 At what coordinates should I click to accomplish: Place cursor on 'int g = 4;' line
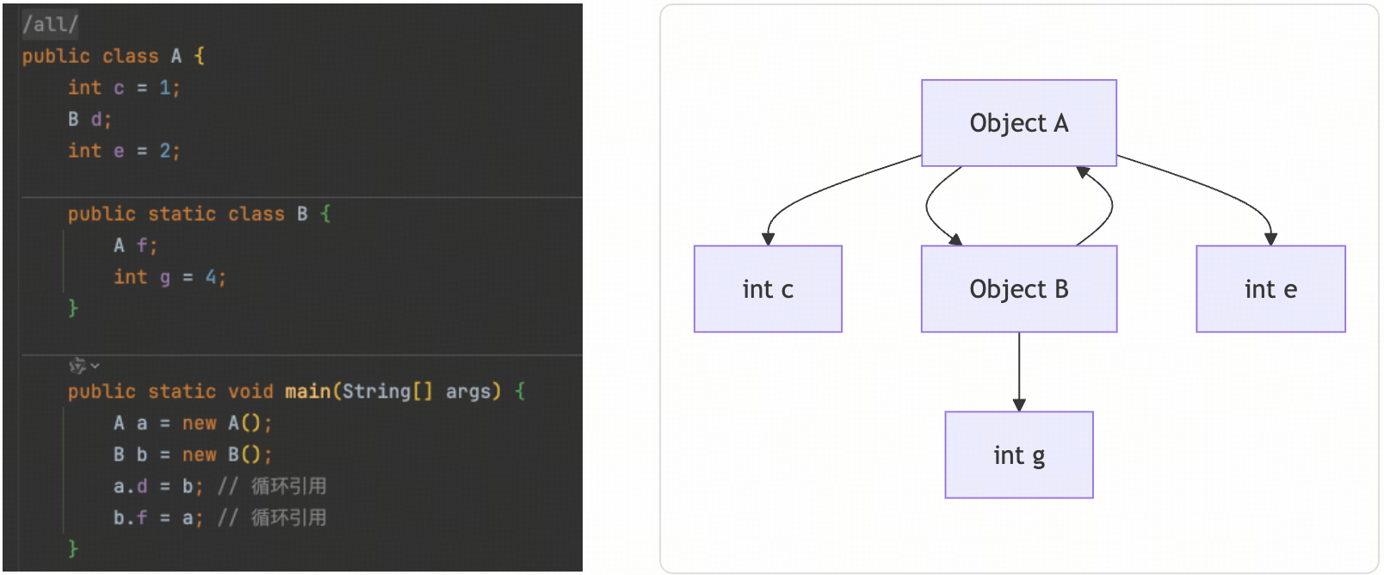(170, 277)
